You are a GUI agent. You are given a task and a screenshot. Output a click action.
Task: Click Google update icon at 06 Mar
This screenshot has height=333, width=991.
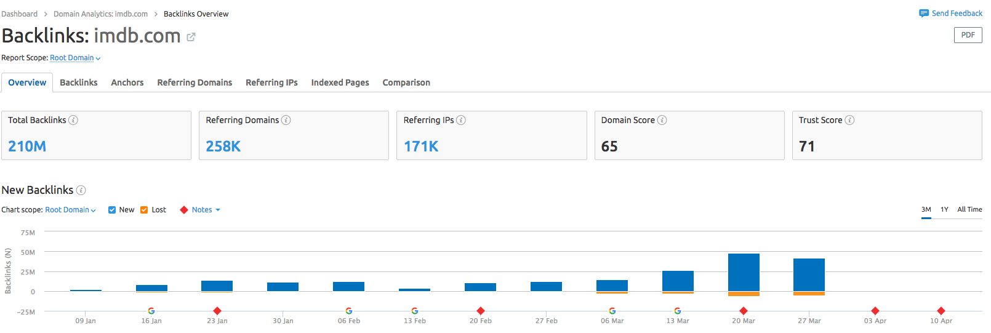[612, 311]
